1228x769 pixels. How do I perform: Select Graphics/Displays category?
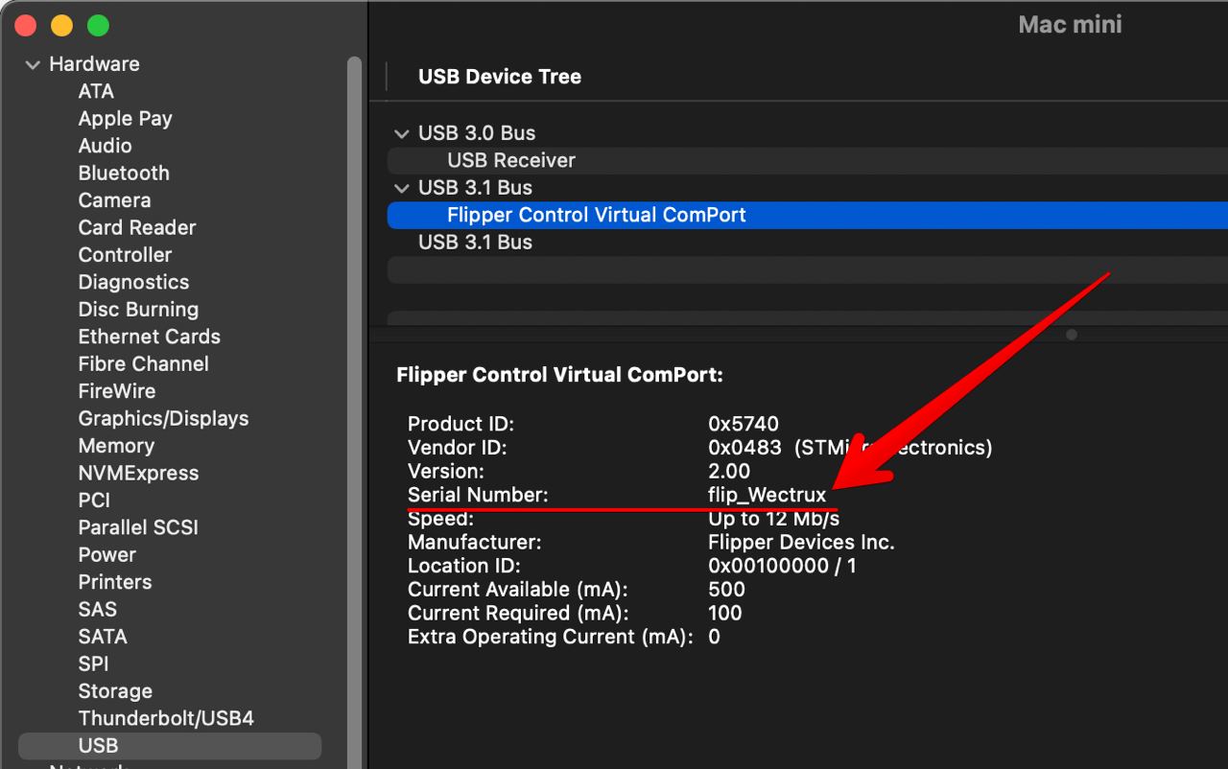click(x=163, y=419)
